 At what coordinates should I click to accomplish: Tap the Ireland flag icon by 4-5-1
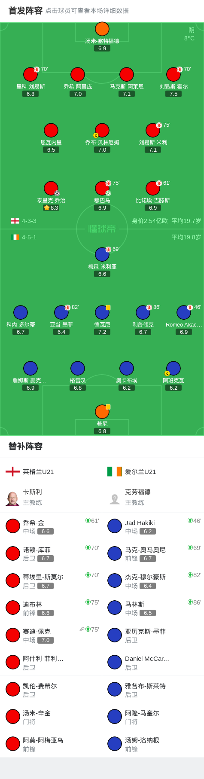pyautogui.click(x=15, y=237)
